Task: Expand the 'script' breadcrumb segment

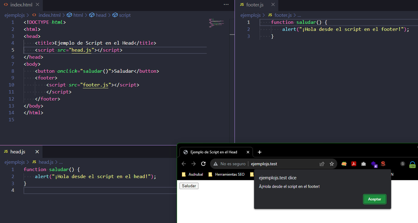Action: click(x=124, y=15)
